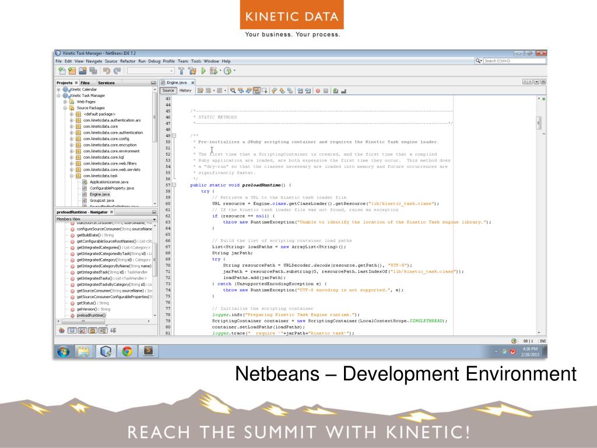Select ConfigurableProperty.java in Projects tree
Image resolution: width=597 pixels, height=448 pixels.
tap(111, 188)
